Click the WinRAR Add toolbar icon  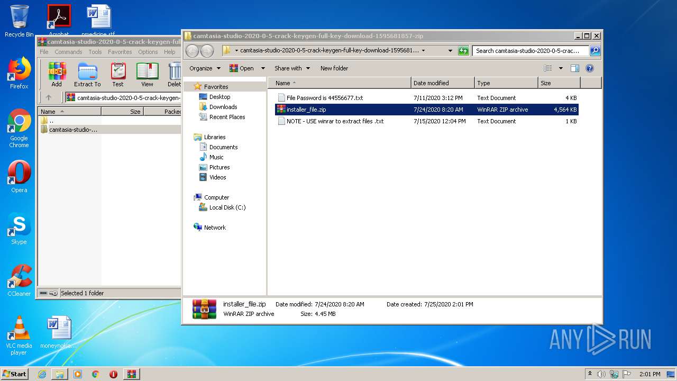(x=57, y=74)
